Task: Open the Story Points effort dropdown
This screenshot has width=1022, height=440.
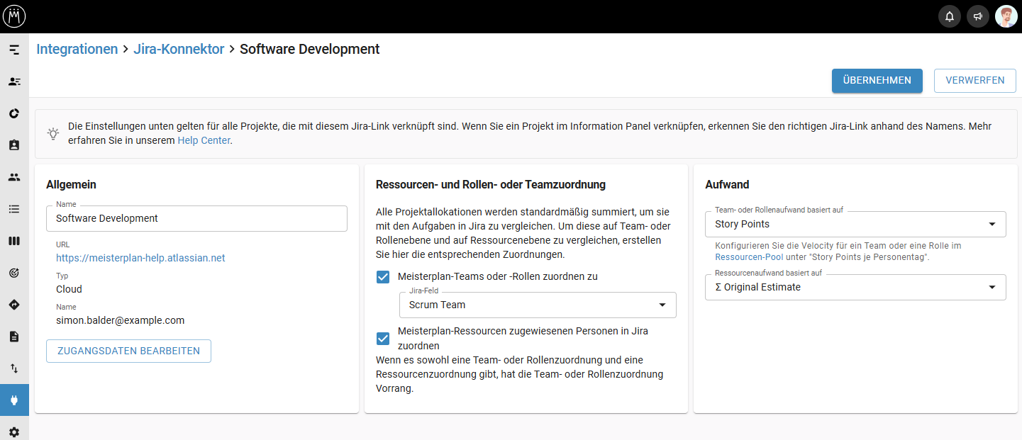Action: click(855, 224)
